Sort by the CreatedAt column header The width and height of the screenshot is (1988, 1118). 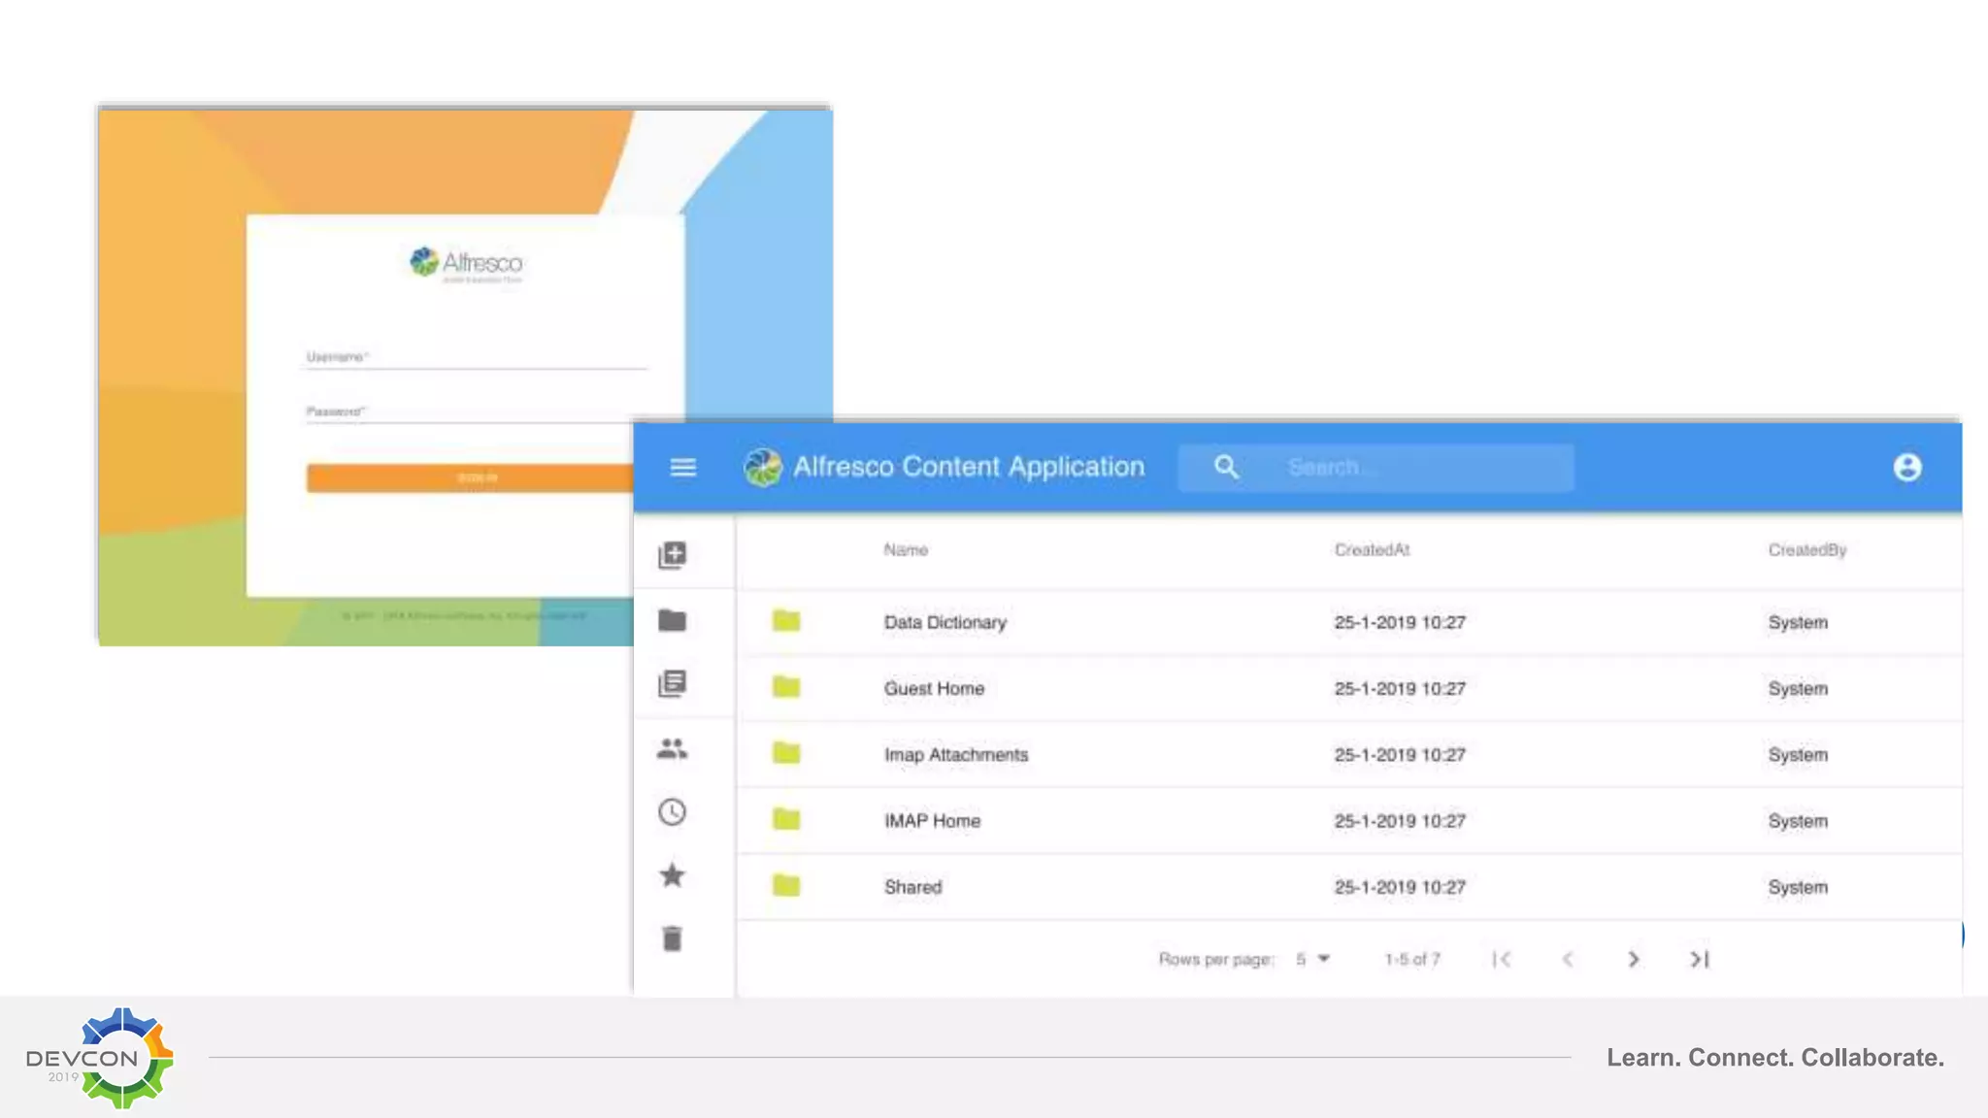(x=1372, y=550)
